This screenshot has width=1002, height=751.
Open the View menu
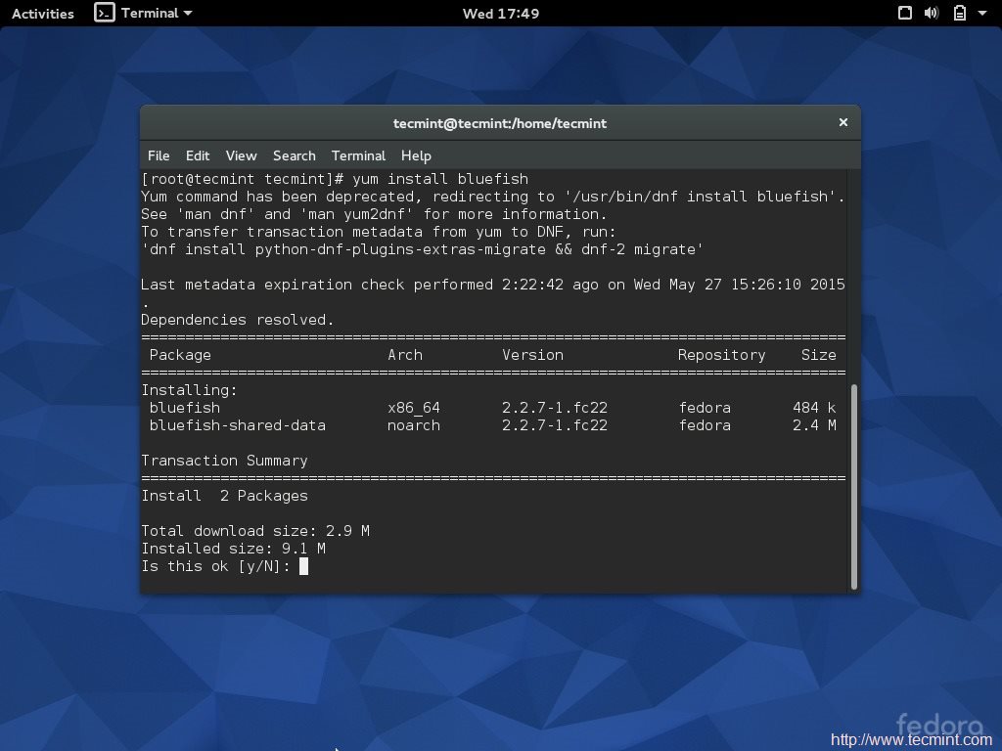pos(241,155)
